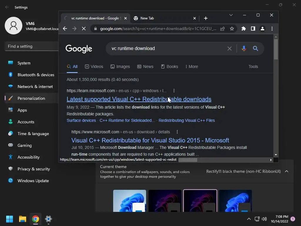Screen dimensions: 301x226
Task: Open the Surface devices sublink
Action: pos(81,120)
